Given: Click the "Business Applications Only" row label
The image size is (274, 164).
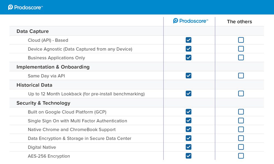Looking at the screenshot, I should pyautogui.click(x=56, y=58).
